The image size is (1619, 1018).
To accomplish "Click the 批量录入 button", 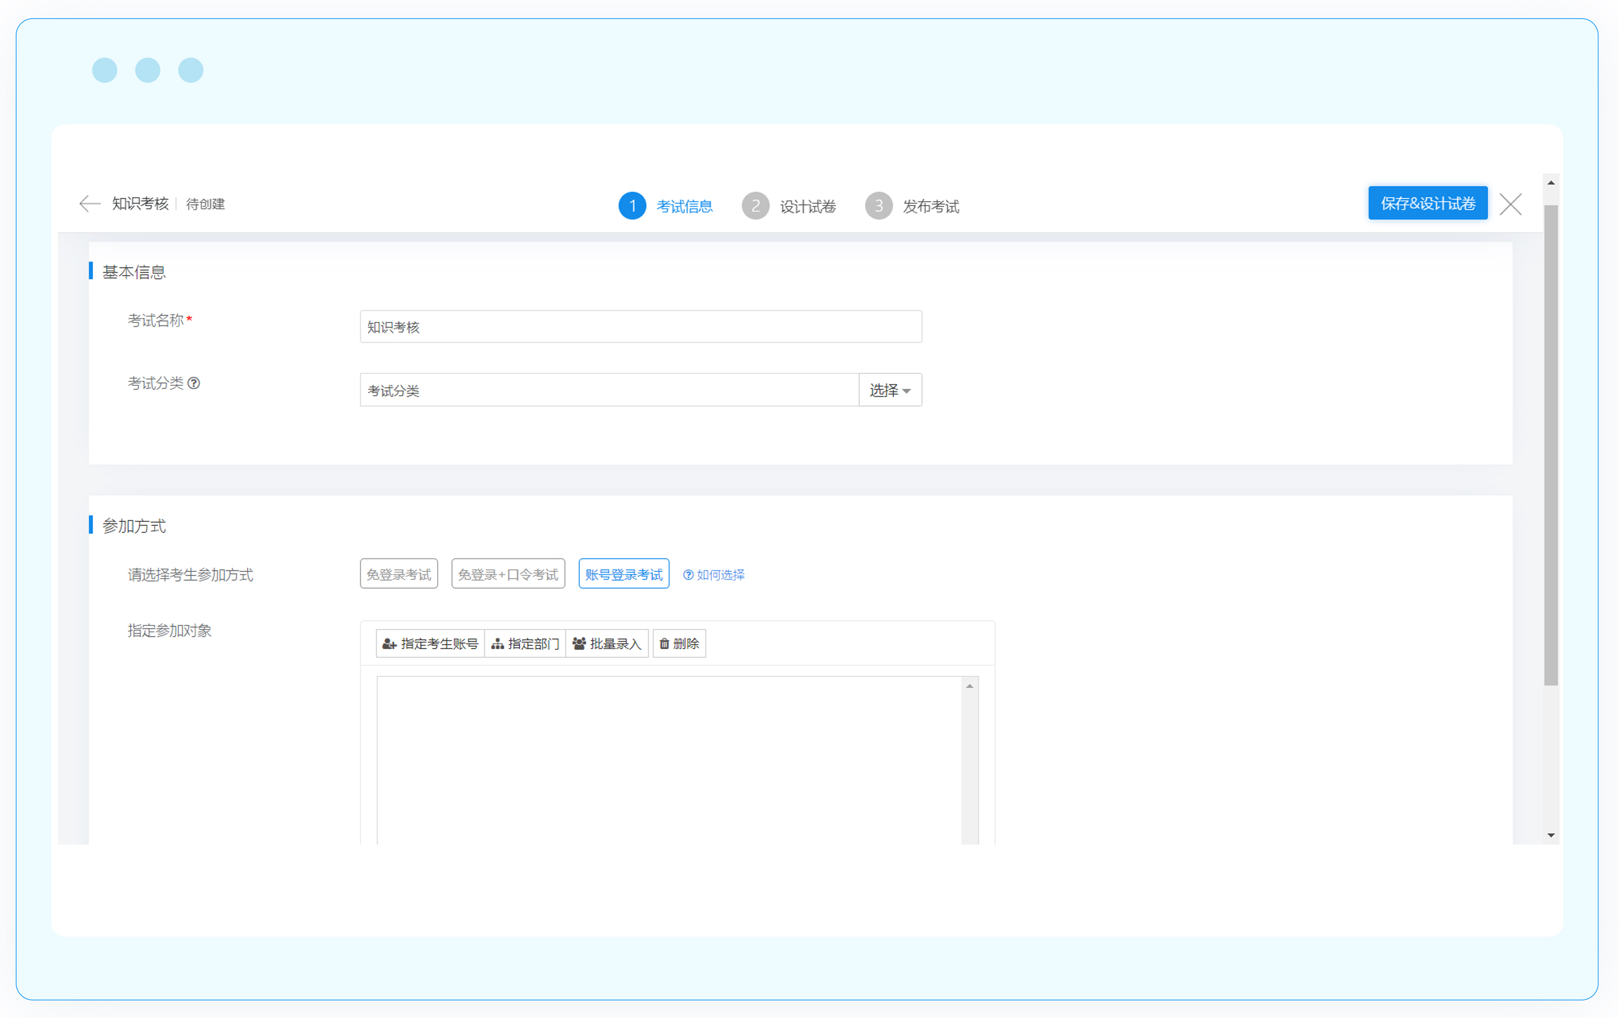I will click(607, 643).
